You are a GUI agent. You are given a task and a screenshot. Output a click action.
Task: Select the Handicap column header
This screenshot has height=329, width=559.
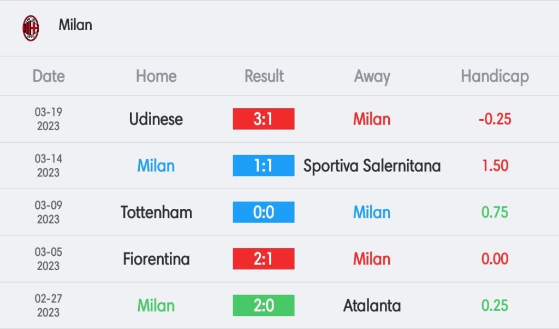(495, 77)
